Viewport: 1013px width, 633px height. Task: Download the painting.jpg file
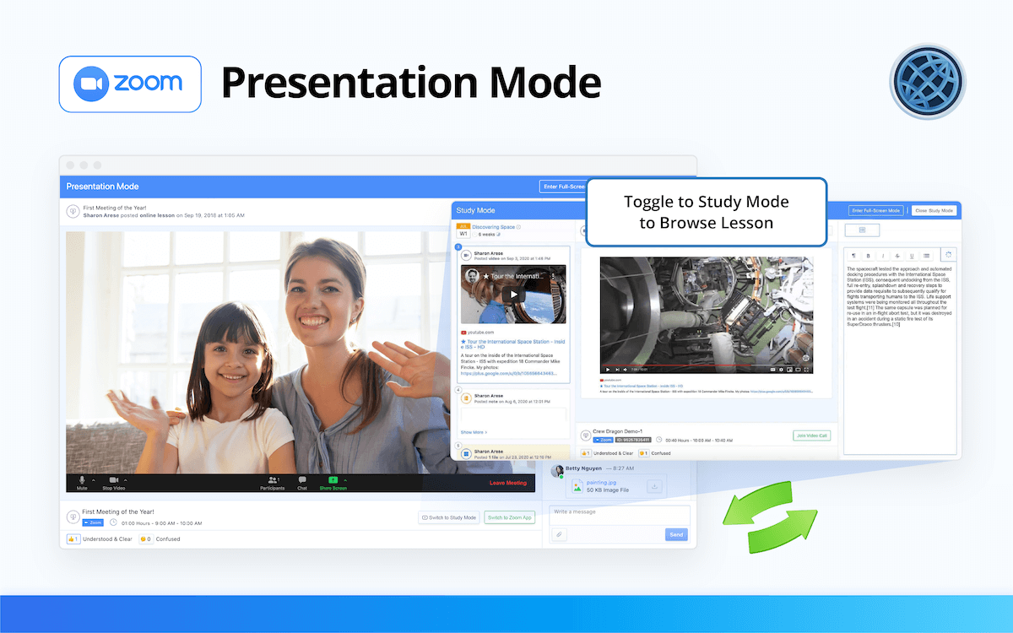coord(654,486)
